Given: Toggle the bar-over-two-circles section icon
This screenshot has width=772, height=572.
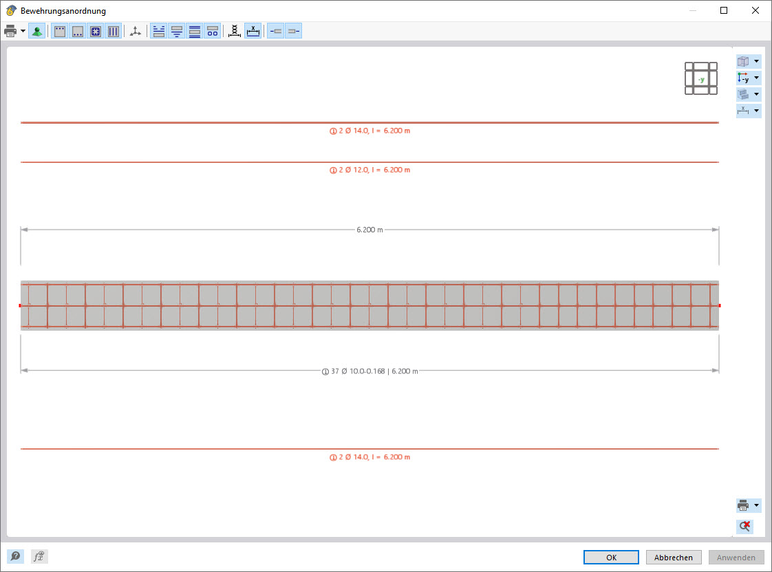Looking at the screenshot, I should (x=212, y=32).
